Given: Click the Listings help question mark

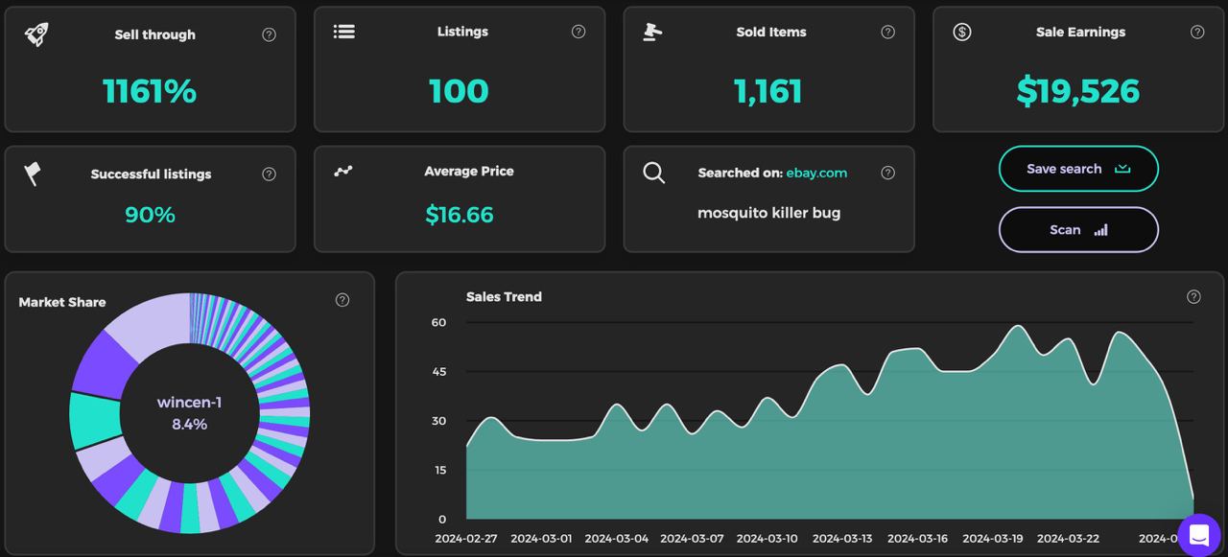Looking at the screenshot, I should click(x=579, y=32).
